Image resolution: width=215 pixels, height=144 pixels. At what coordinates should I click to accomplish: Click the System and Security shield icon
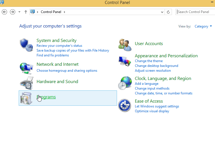tap(26, 45)
